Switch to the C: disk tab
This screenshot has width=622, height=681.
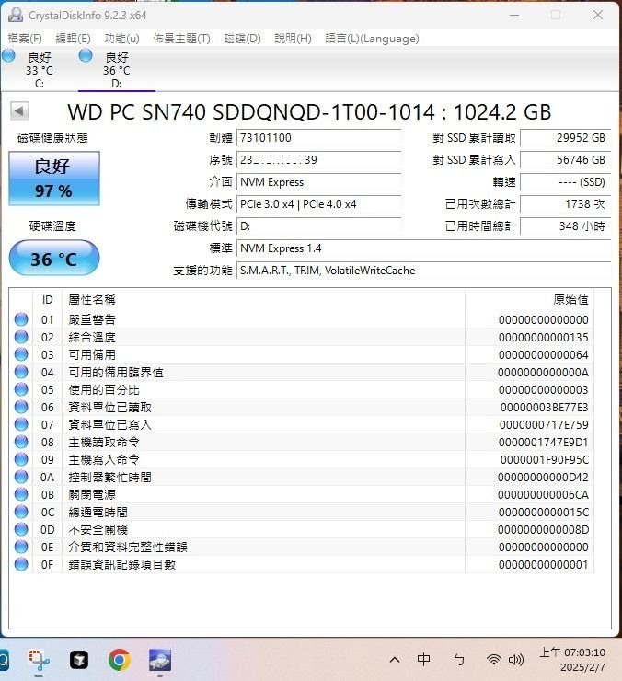point(39,70)
